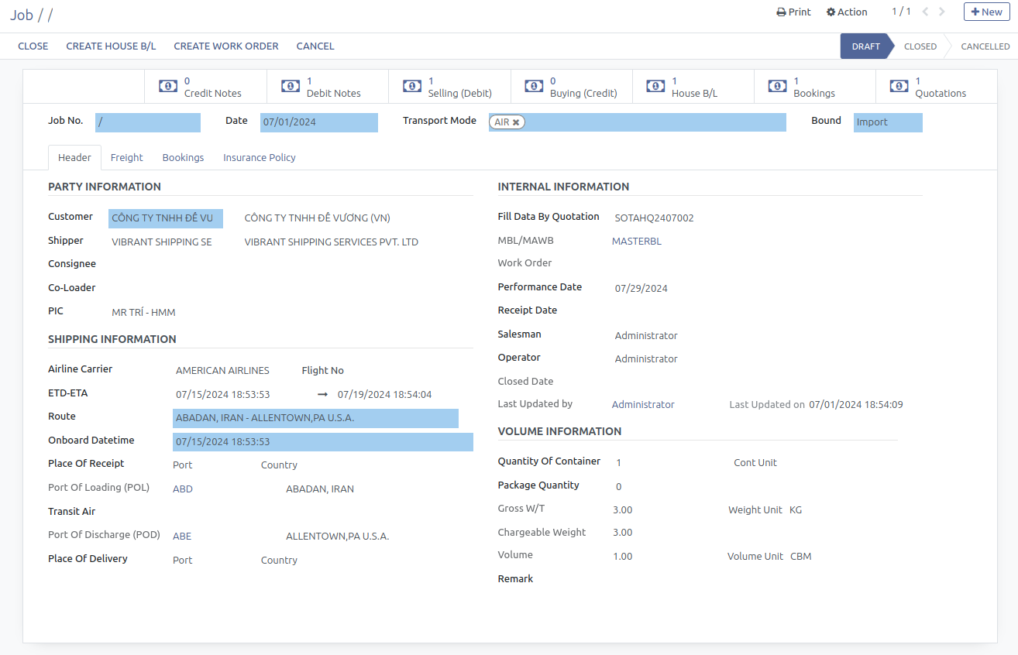This screenshot has height=655, width=1018.
Task: Open Buying (Credit) stat icon
Action: (x=534, y=86)
